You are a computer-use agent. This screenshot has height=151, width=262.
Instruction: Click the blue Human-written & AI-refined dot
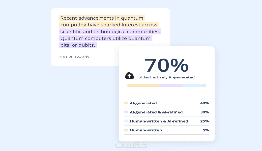126,121
